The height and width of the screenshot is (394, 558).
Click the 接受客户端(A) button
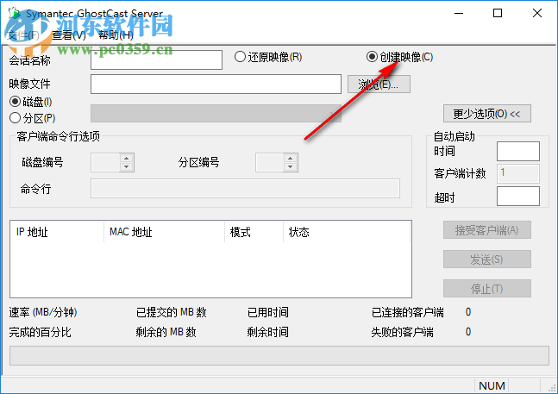pyautogui.click(x=486, y=230)
